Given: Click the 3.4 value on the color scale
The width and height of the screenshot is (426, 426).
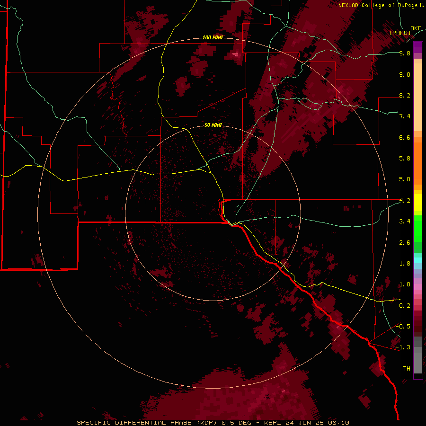Looking at the screenshot, I should point(405,222).
